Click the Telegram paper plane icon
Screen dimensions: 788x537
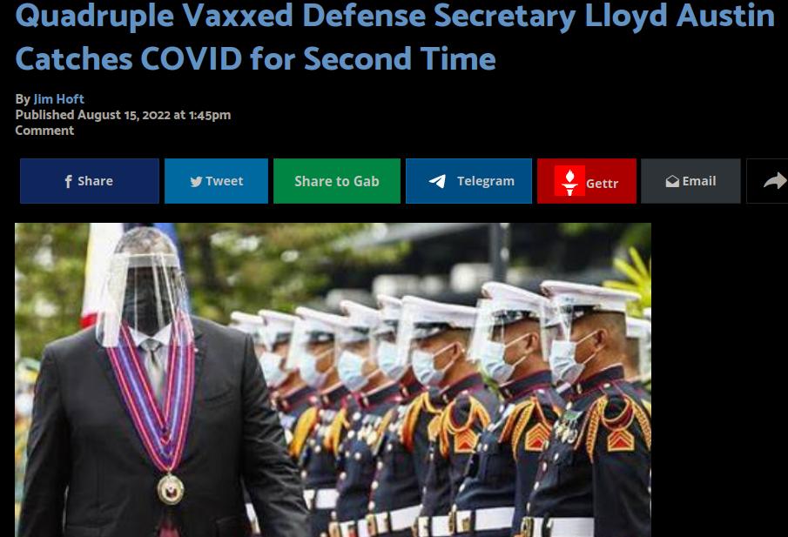(x=437, y=181)
